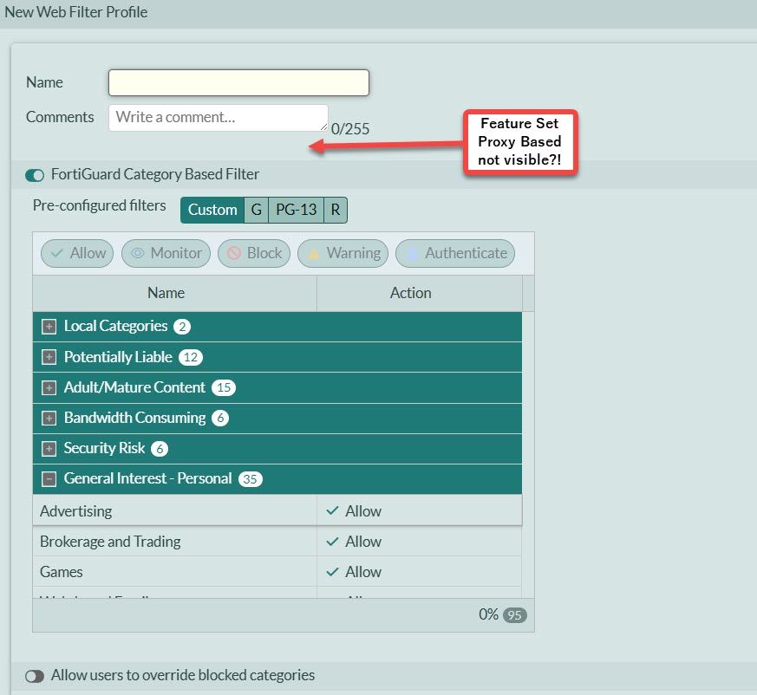Click the Allow action for Brokerage and Trading
Viewport: 757px width, 695px height.
tap(354, 542)
